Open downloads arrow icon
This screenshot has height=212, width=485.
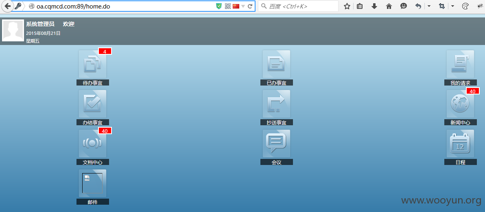pos(374,6)
